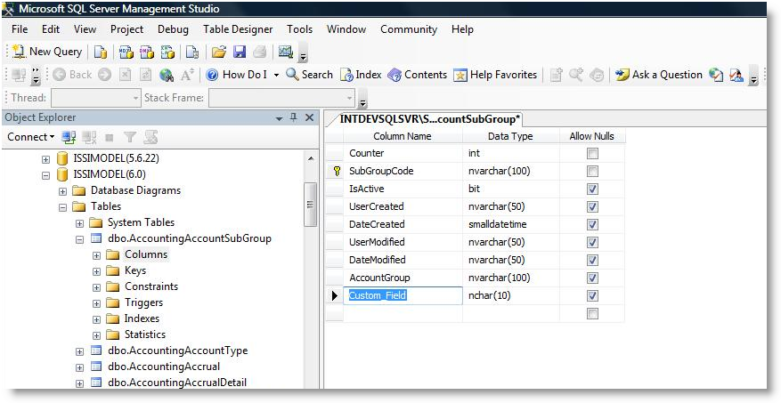Enable Allow Nulls for SubGroupCode column
This screenshot has width=781, height=403.
592,171
